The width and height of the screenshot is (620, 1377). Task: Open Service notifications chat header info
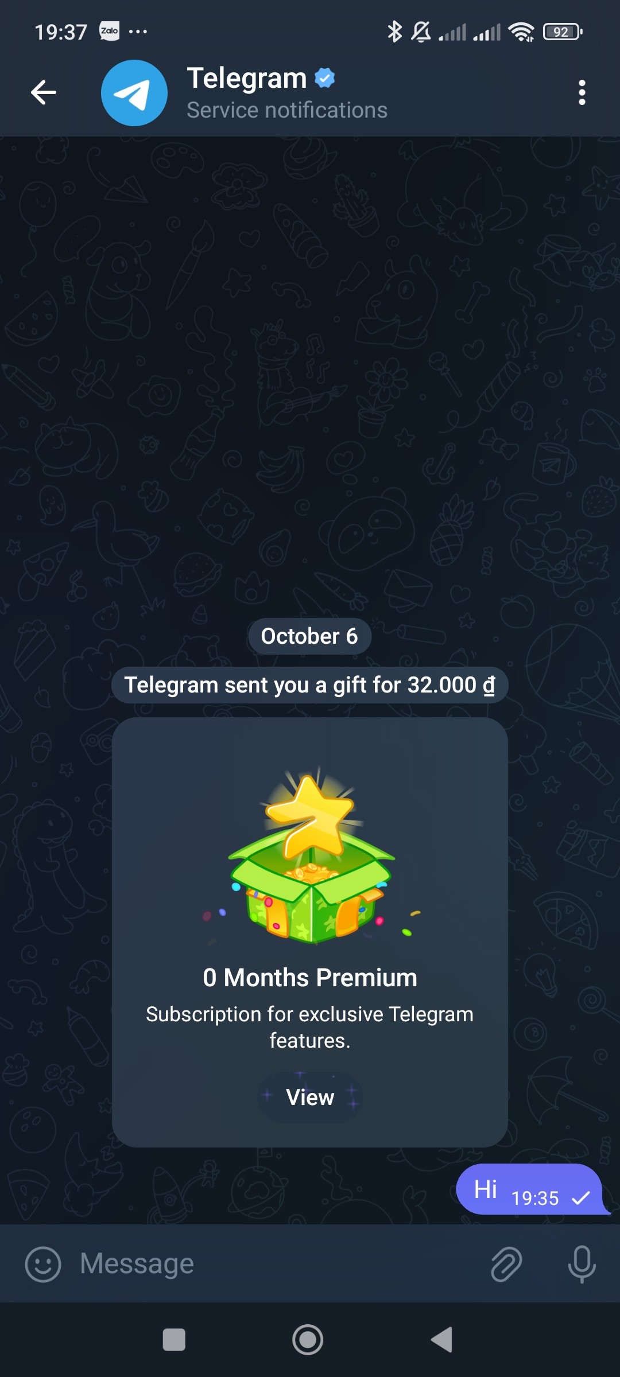[287, 110]
